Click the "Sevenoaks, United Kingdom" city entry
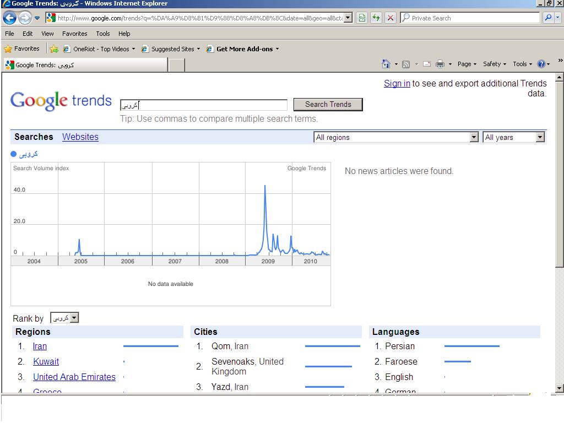Screen dimensions: 564x423 coord(247,366)
